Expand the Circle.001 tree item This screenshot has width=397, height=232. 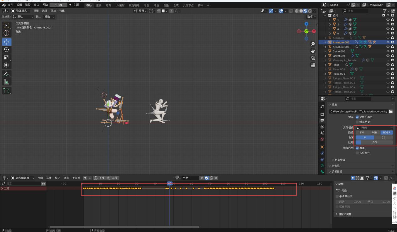point(326,51)
